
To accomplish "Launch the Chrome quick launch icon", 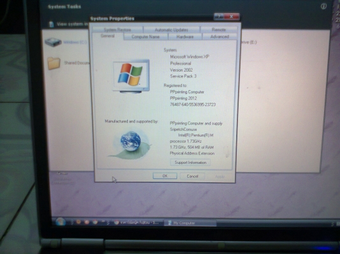I will click(95, 222).
